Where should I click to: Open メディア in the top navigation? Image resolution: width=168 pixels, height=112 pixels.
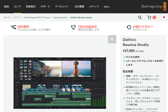(94, 7)
